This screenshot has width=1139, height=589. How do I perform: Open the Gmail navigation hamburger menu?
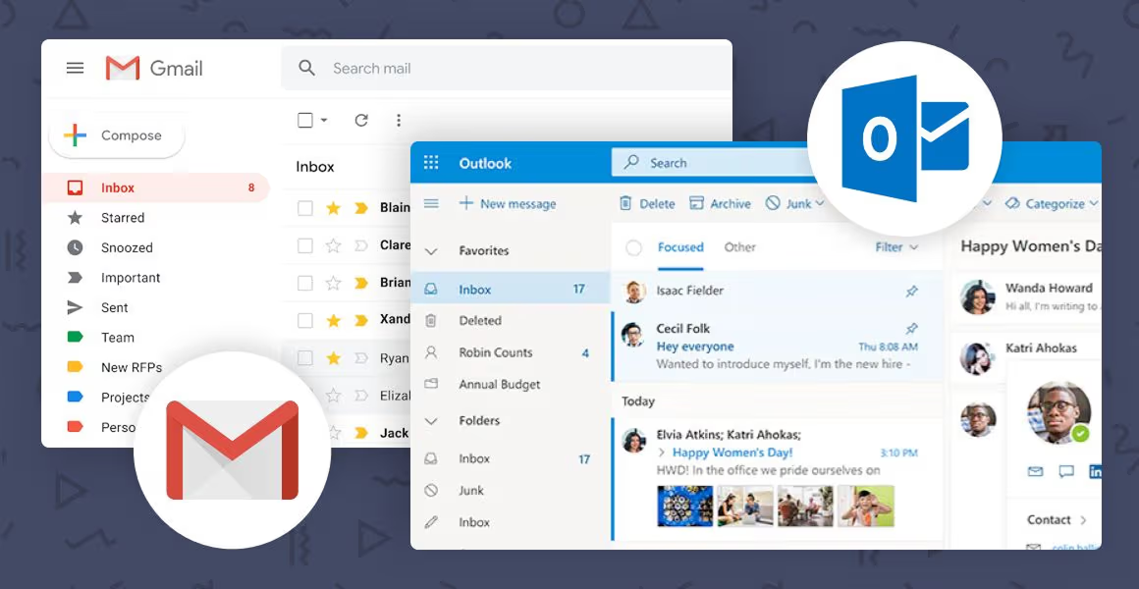point(75,68)
